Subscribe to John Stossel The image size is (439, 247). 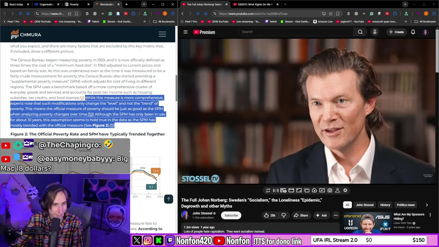coord(231,215)
